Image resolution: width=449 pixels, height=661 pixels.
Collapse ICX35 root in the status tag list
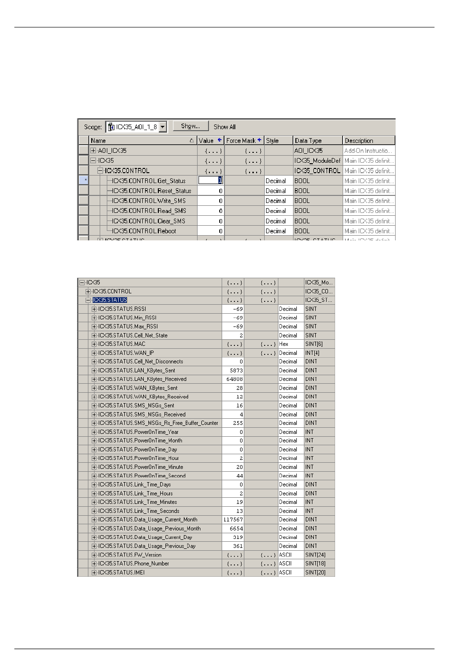pyautogui.click(x=82, y=282)
